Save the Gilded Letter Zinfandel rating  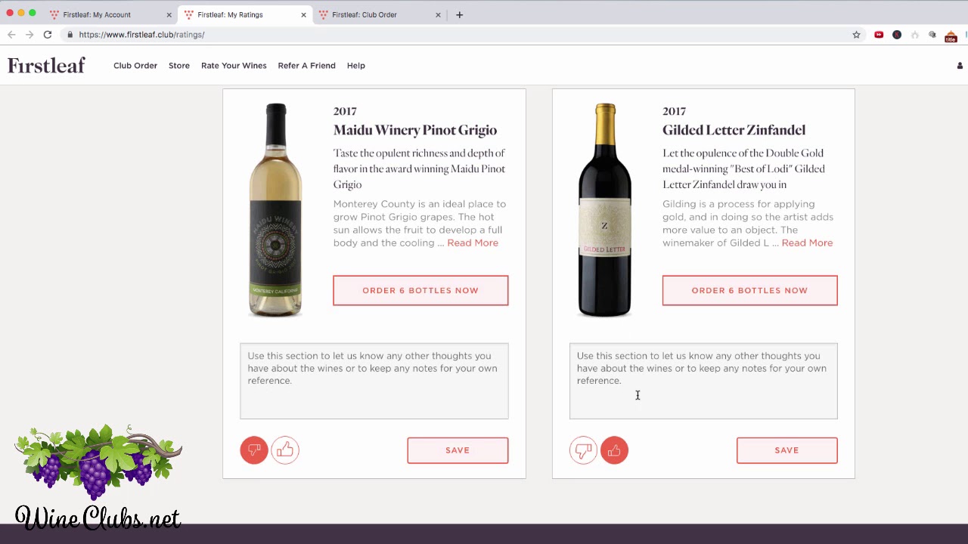click(786, 450)
